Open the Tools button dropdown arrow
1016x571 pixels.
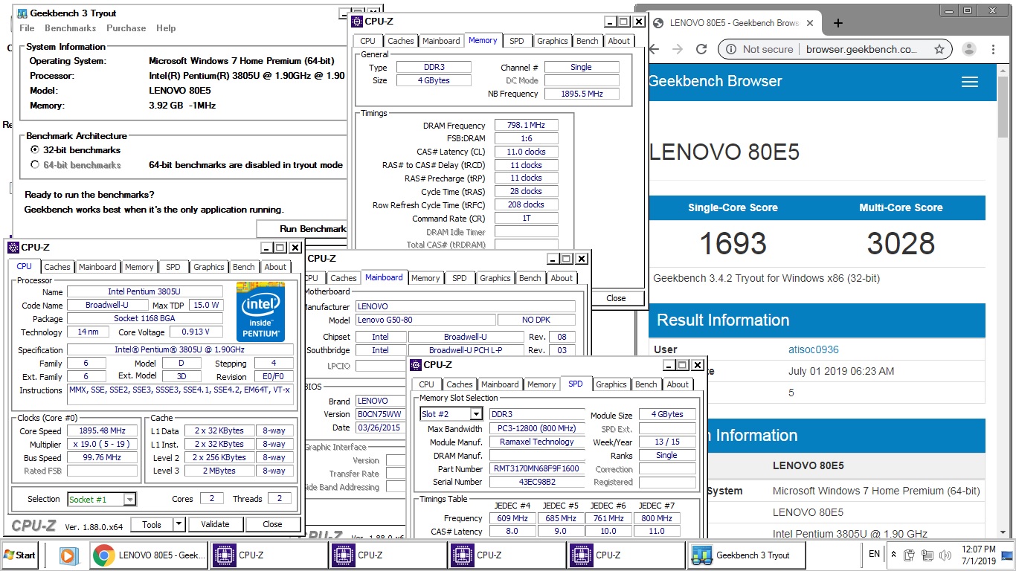click(x=179, y=524)
